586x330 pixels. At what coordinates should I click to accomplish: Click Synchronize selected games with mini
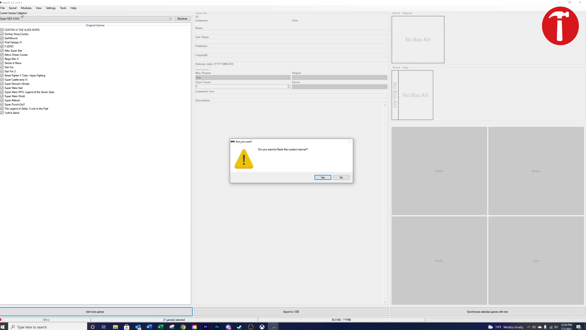[487, 311]
